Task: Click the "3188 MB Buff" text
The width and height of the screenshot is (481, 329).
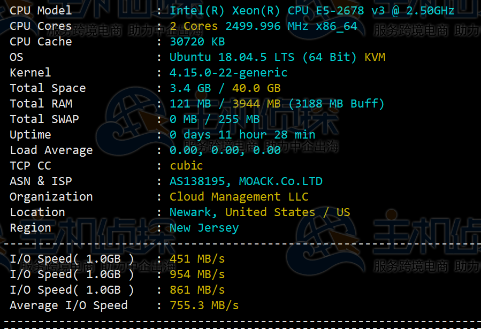Action: point(336,104)
